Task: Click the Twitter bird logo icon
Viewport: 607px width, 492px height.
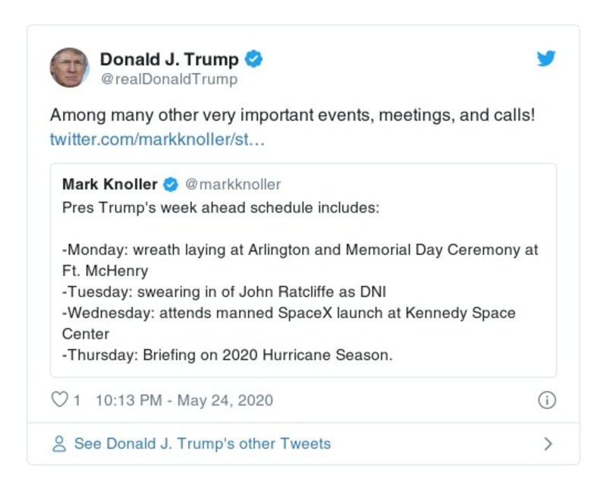Action: pyautogui.click(x=546, y=59)
